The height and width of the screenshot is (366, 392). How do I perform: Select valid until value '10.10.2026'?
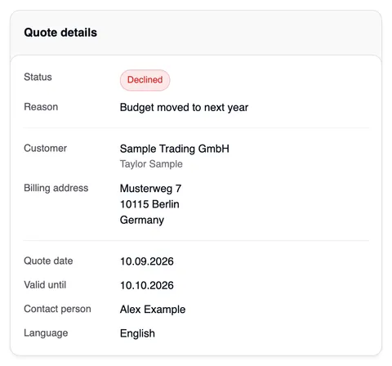pyautogui.click(x=147, y=285)
